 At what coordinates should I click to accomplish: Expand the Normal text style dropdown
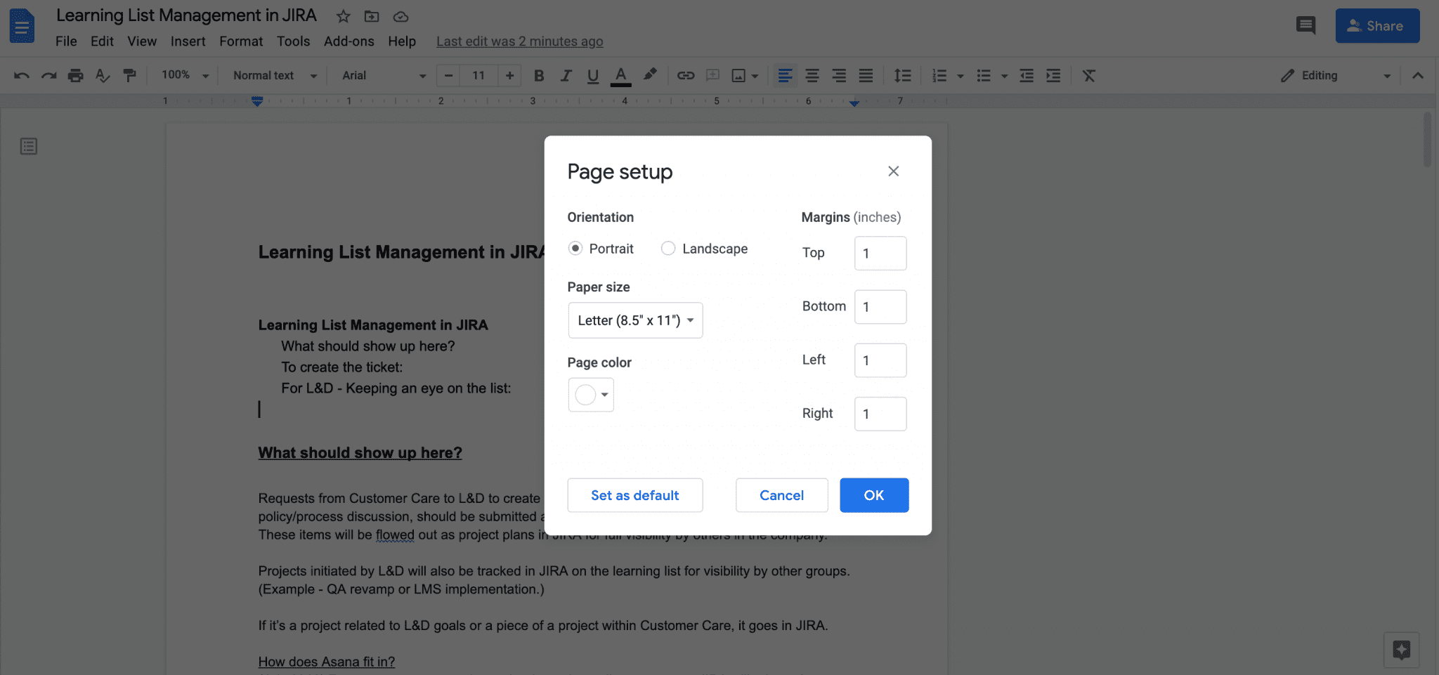(275, 76)
